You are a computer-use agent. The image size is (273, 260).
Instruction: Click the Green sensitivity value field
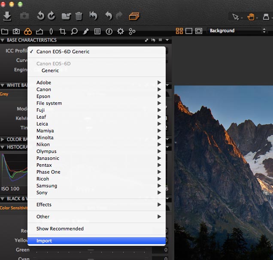click(160, 250)
